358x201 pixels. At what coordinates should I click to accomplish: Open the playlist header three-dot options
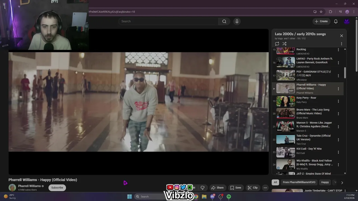click(341, 44)
